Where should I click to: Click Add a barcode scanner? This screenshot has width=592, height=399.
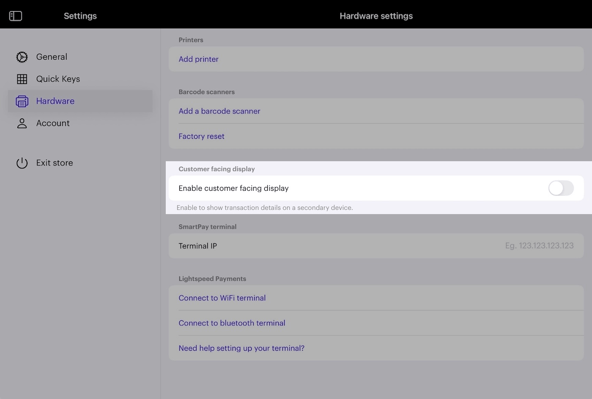coord(219,111)
